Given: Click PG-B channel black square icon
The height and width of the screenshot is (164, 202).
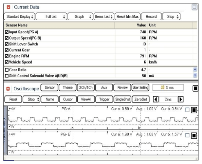Looking at the screenshot, I should [x=194, y=135].
